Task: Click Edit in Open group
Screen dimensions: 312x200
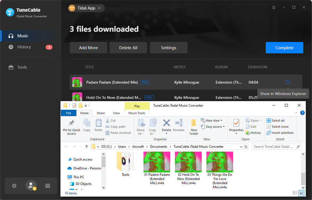Action: (251, 127)
